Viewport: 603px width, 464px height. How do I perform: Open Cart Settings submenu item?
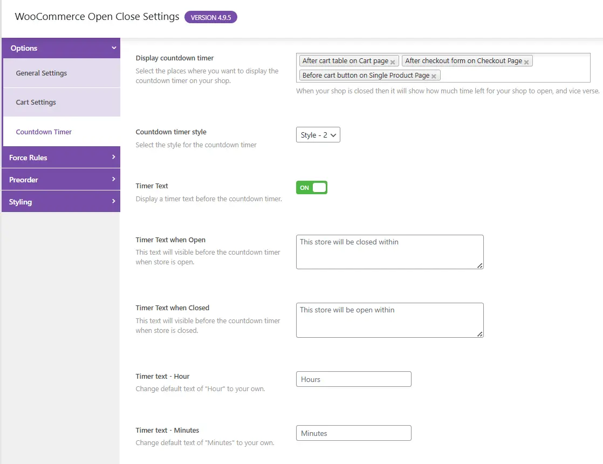tap(61, 103)
